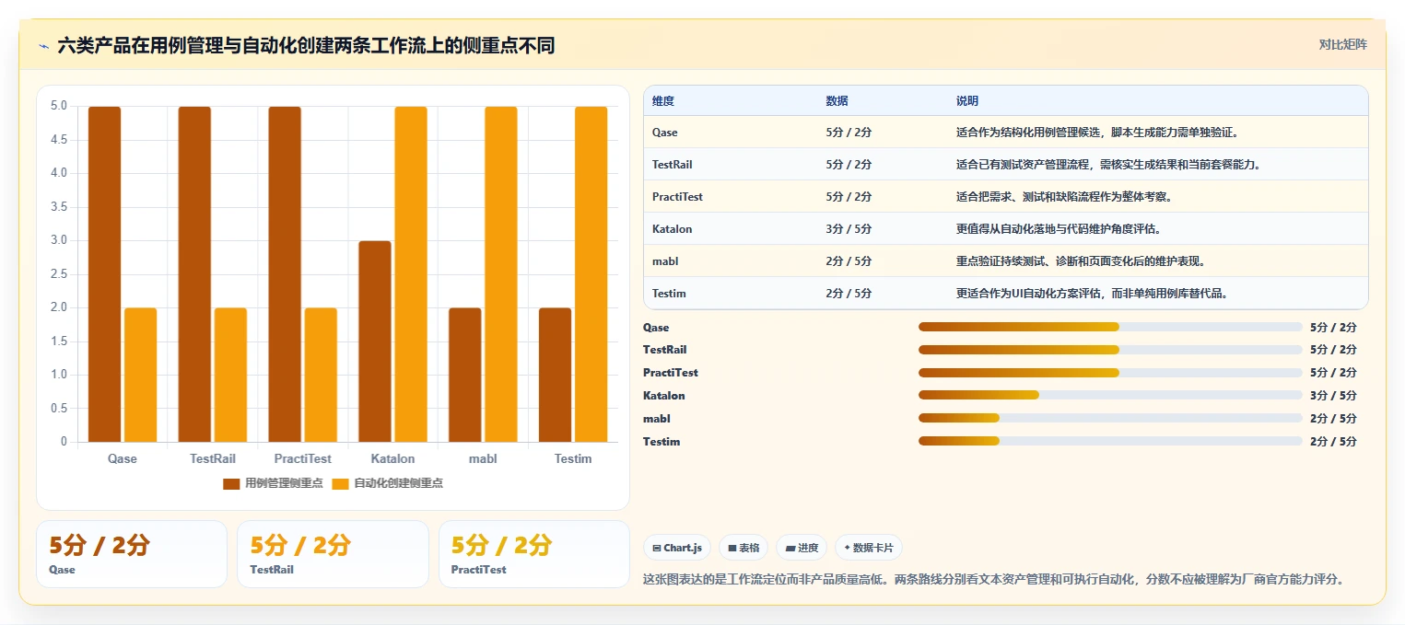
Task: Click Katalon's tall orange bar in the chart
Action: click(x=411, y=274)
